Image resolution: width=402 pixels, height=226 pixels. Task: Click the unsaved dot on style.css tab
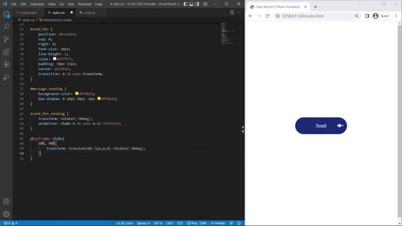tap(72, 13)
